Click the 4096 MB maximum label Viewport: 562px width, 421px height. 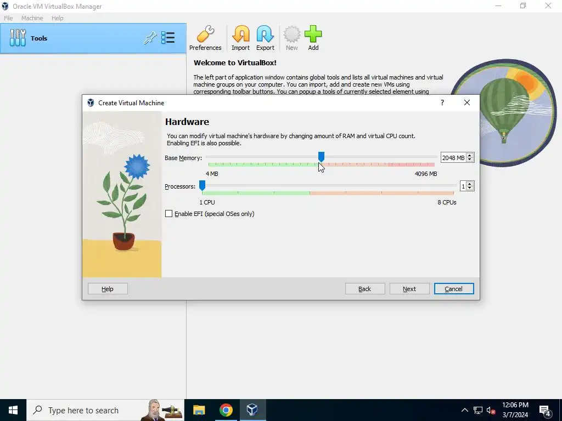coord(426,174)
